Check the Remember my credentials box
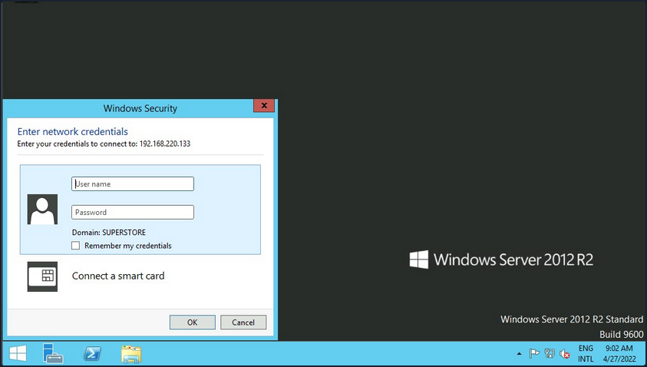The height and width of the screenshot is (367, 647). pyautogui.click(x=75, y=246)
